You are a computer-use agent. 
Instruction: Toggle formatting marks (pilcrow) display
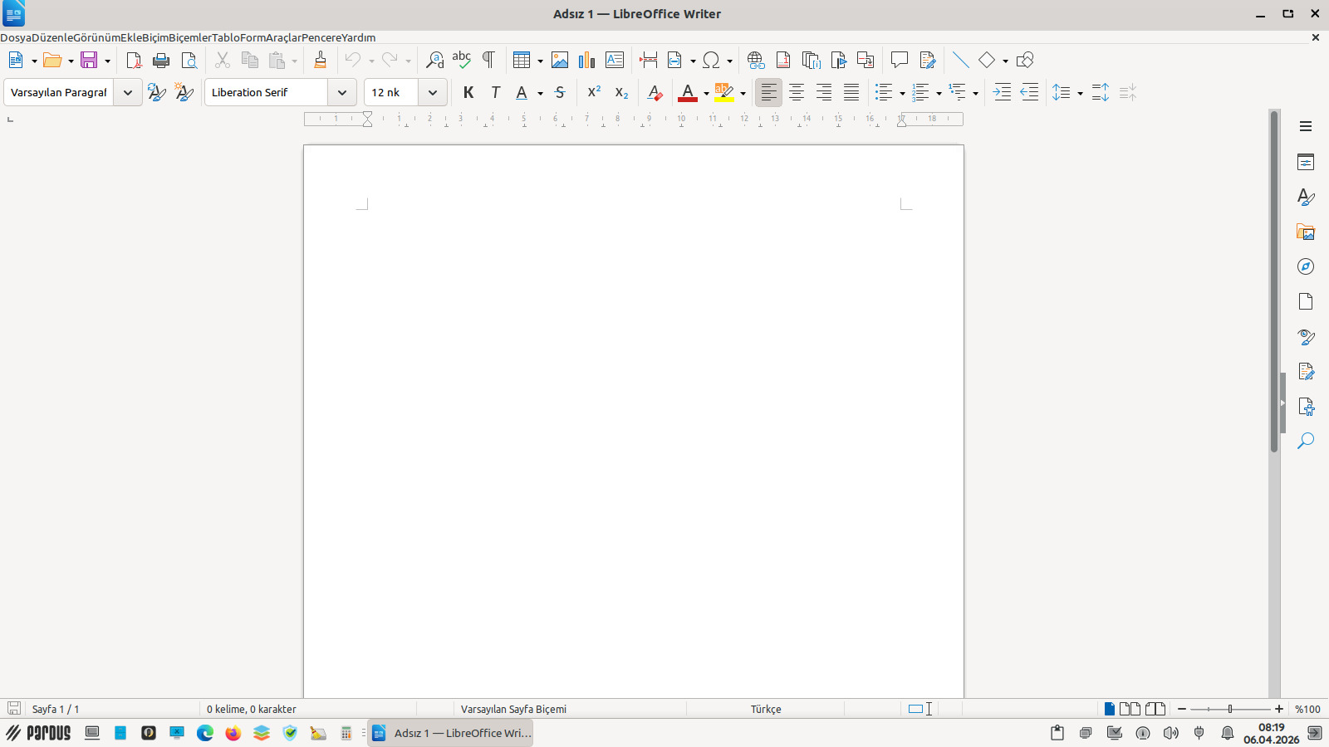tap(488, 60)
